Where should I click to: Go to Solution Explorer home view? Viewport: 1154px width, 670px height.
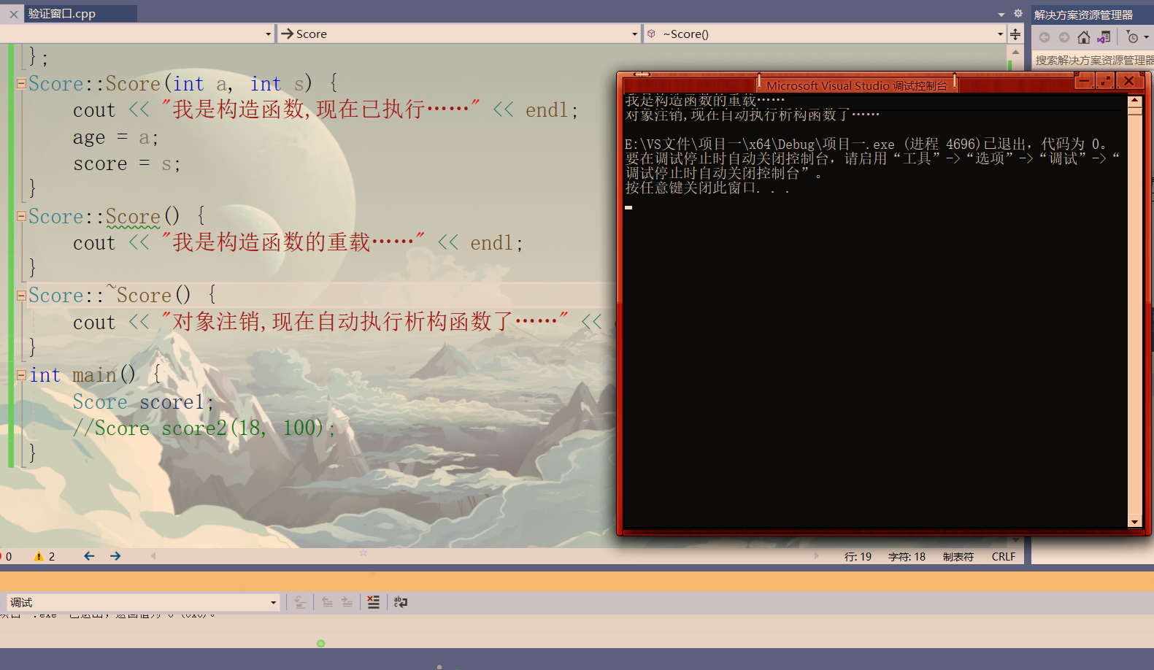point(1084,37)
